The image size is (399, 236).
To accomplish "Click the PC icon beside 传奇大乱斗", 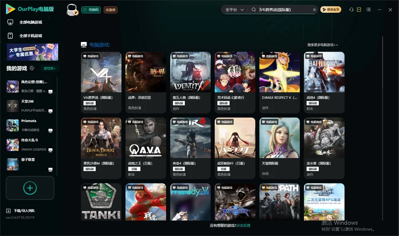I will click(x=50, y=150).
